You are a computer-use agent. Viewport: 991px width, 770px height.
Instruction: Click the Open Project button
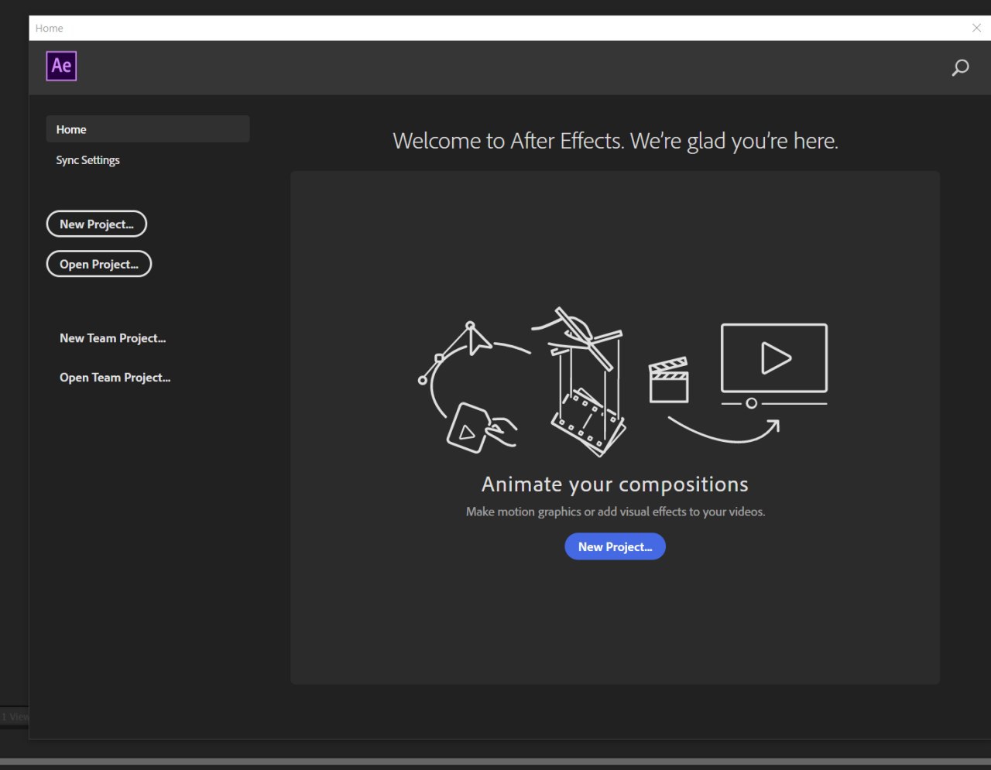coord(99,264)
